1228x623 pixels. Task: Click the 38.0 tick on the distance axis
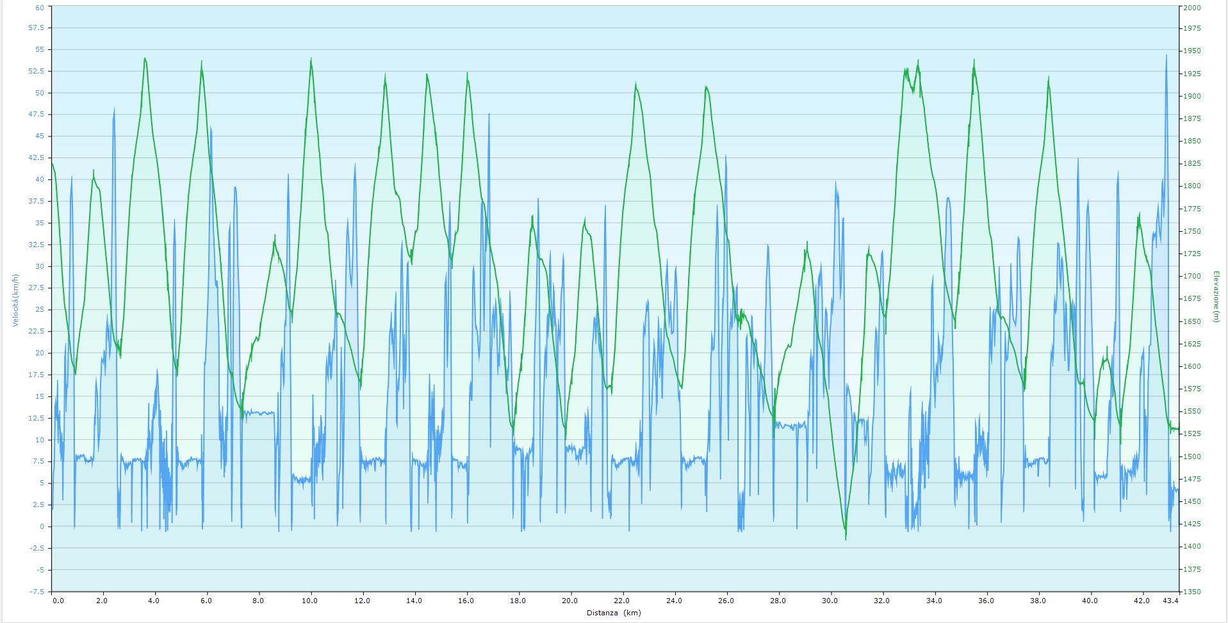[x=1038, y=601]
